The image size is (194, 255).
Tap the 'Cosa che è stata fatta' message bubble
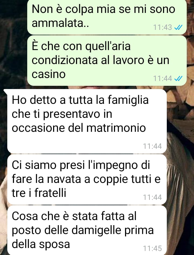point(87,230)
